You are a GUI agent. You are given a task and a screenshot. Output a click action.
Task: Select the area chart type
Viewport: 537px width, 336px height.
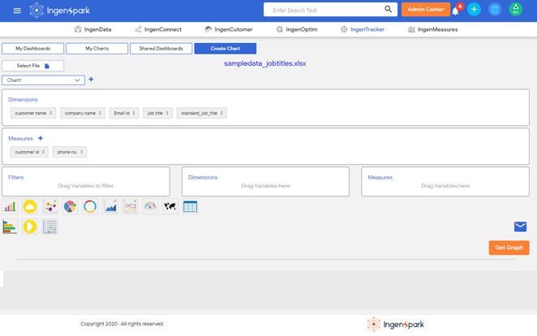pyautogui.click(x=110, y=206)
